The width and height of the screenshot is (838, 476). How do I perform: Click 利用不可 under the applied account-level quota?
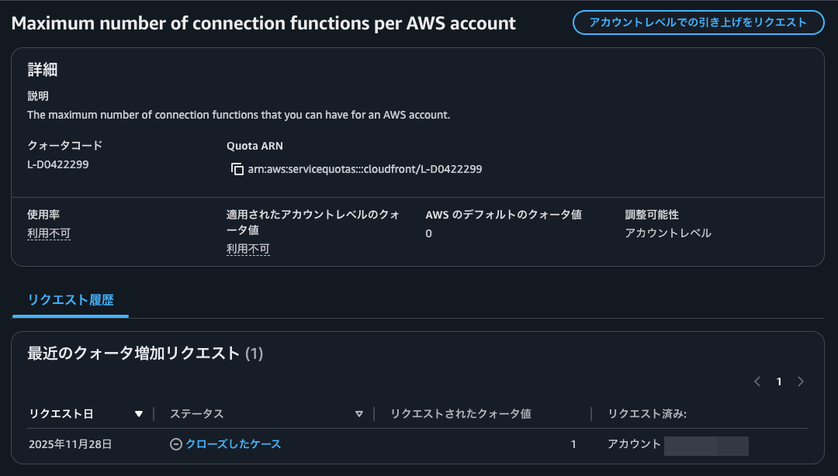[248, 248]
